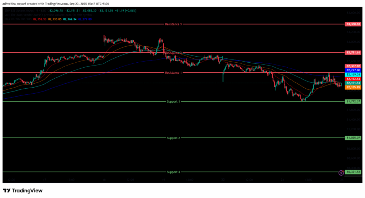Screen dimensions: 365x198
Task: Click the 81,025.07 support price tag
Action: point(353,138)
